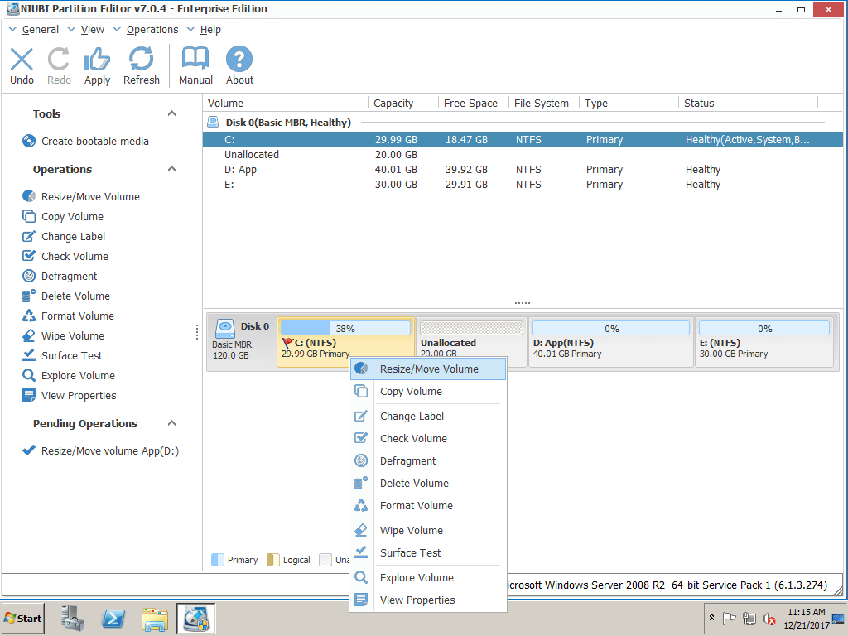Toggle pending operation Resize/Move volume App(D:) checkmark

pyautogui.click(x=29, y=450)
